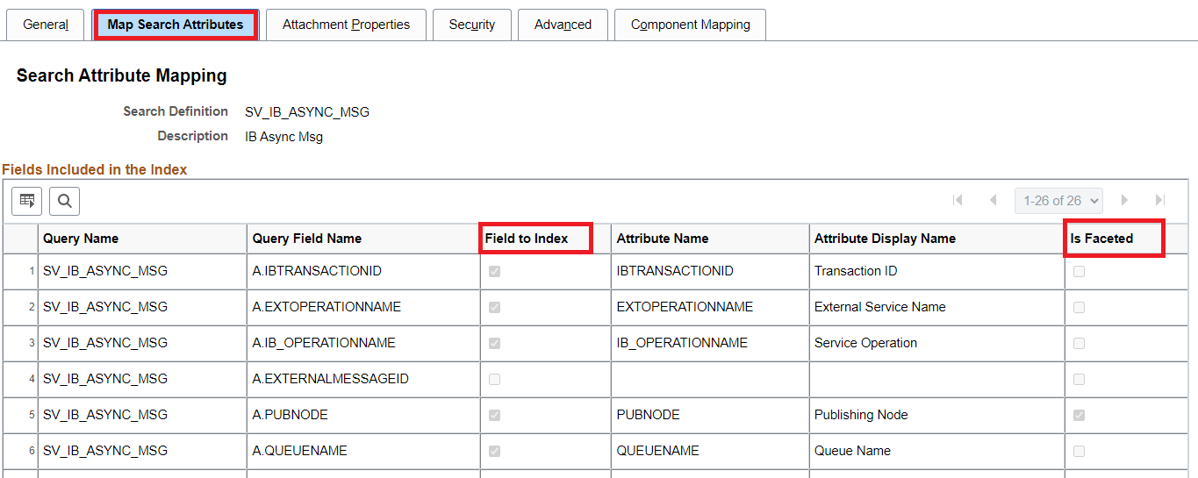Click the magnifier Find icon in grid

click(64, 201)
